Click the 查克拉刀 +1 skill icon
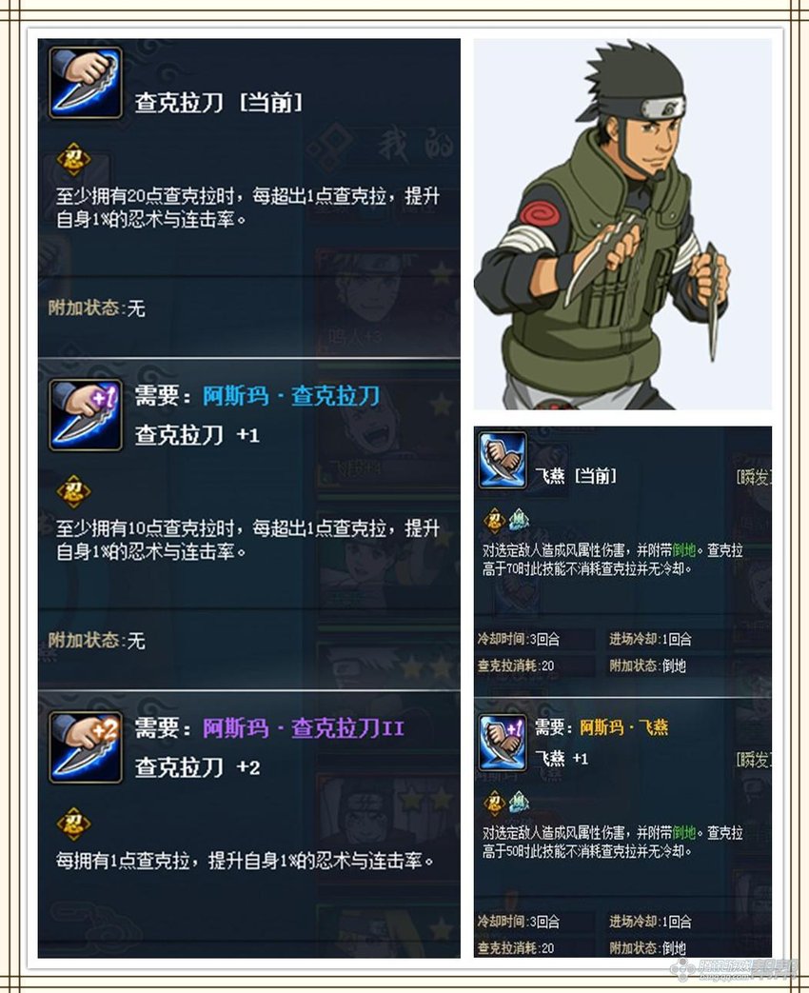 tap(86, 415)
